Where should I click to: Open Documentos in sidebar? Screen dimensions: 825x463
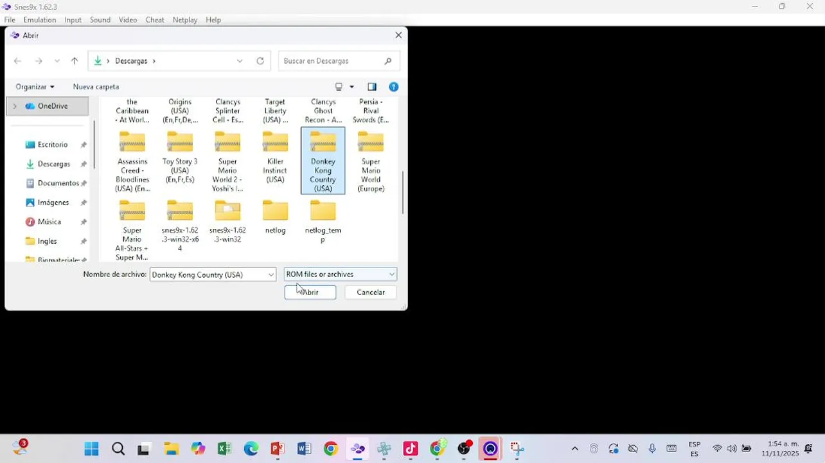pos(58,183)
